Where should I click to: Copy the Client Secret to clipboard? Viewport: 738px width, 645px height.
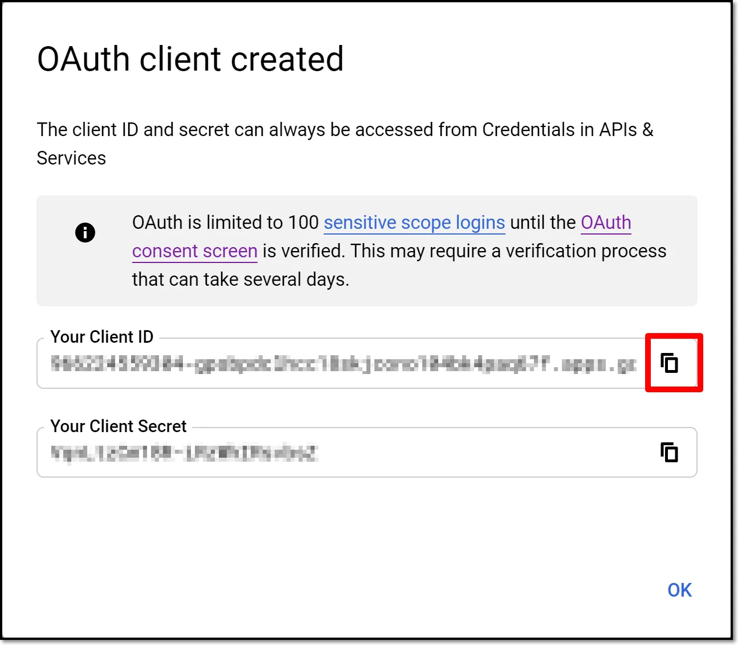click(669, 453)
